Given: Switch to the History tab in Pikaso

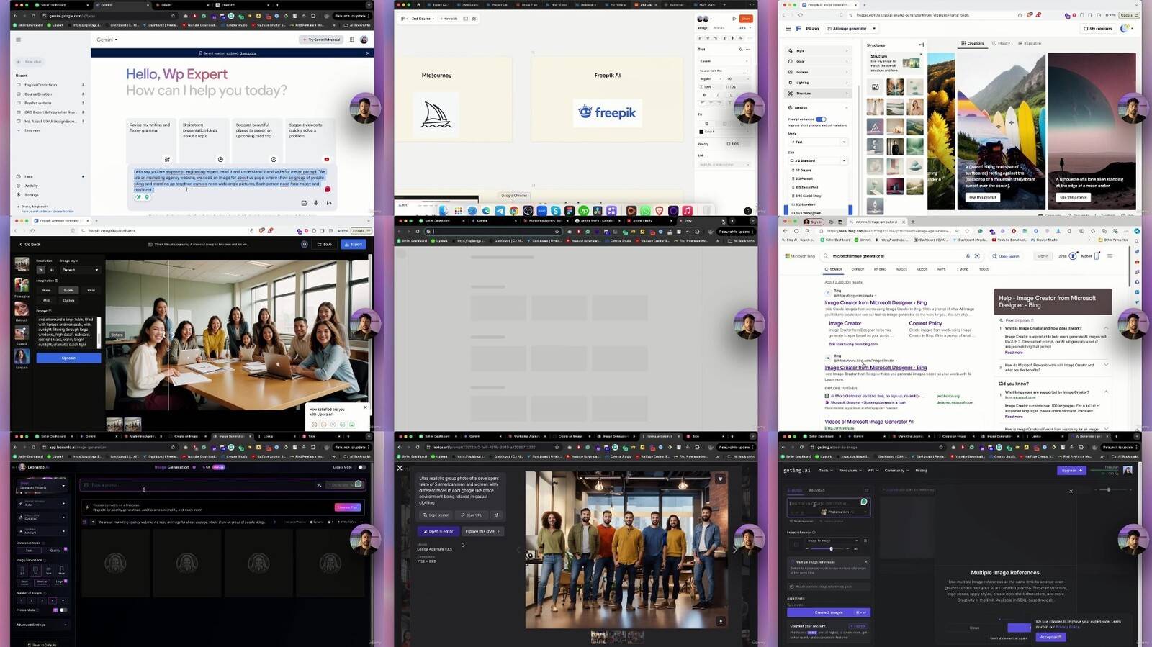Looking at the screenshot, I should [x=1001, y=43].
